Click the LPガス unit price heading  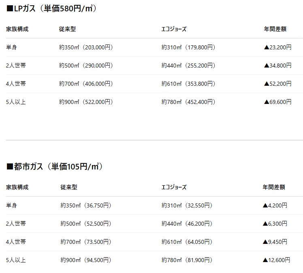pos(51,8)
